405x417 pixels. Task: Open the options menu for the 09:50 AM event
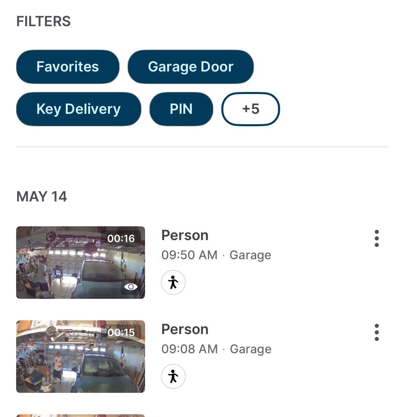(x=376, y=238)
